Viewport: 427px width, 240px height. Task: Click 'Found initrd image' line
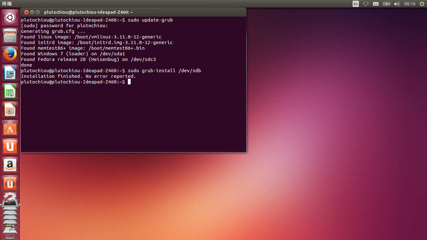click(97, 42)
